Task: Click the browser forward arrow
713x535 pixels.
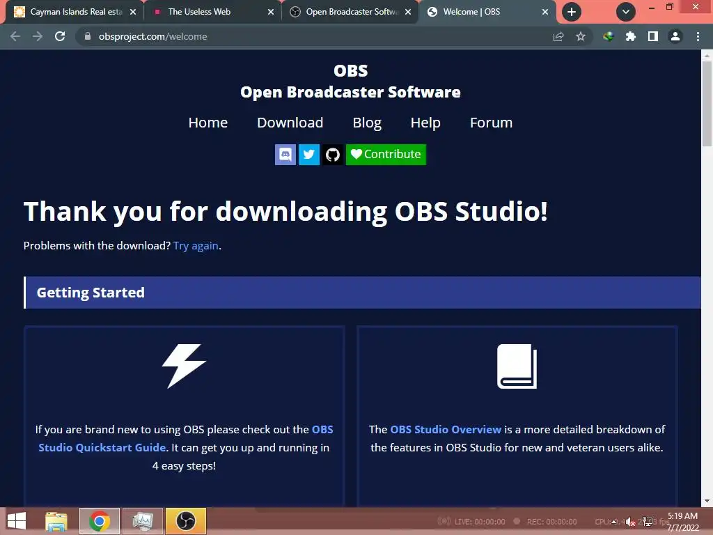Action: click(38, 36)
